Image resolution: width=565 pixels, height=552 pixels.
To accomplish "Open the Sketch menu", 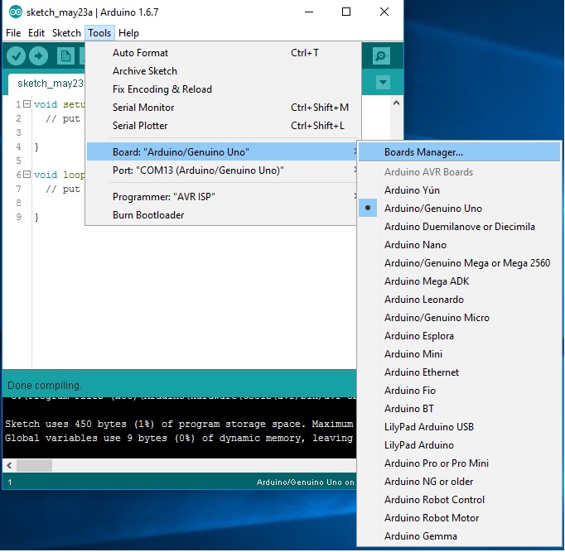I will coord(66,33).
